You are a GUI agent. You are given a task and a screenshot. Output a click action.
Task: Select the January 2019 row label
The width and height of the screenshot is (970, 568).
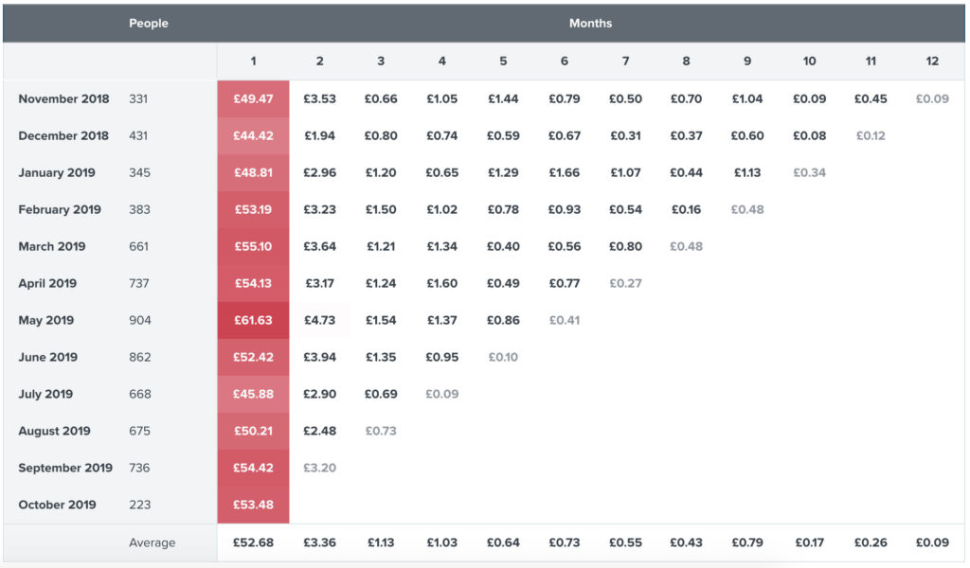(x=57, y=172)
